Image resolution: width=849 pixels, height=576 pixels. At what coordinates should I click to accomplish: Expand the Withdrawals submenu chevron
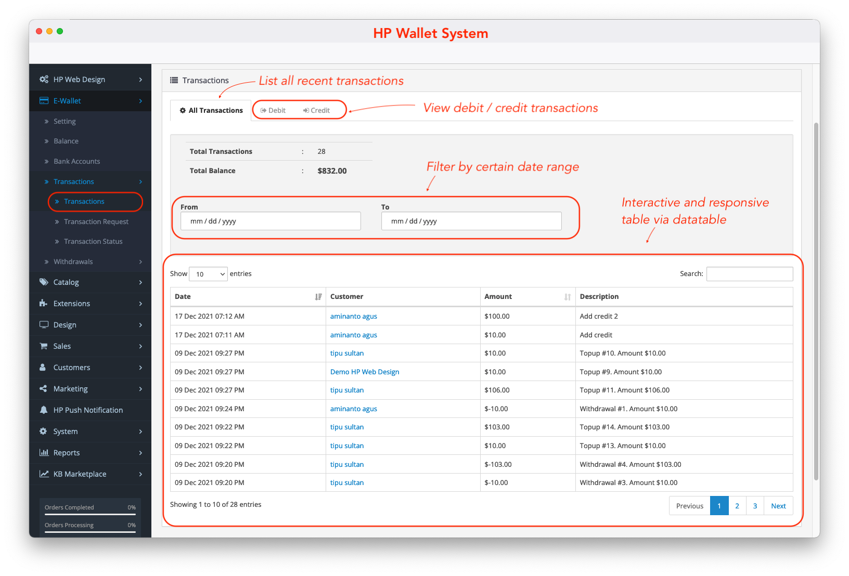[x=140, y=262]
